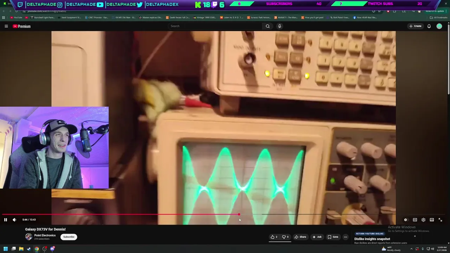Open Nanoleaf Light Panels bookmark
Screen dimensions: 450x253
[x=43, y=18]
